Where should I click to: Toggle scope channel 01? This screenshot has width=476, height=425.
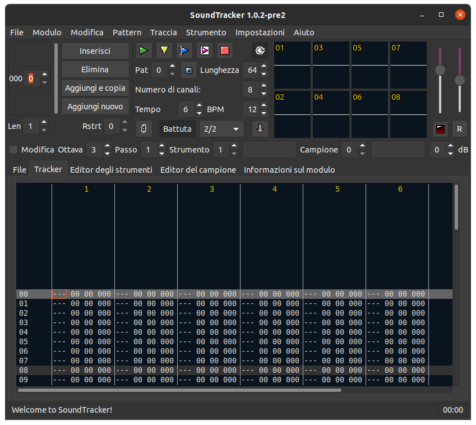pos(292,65)
